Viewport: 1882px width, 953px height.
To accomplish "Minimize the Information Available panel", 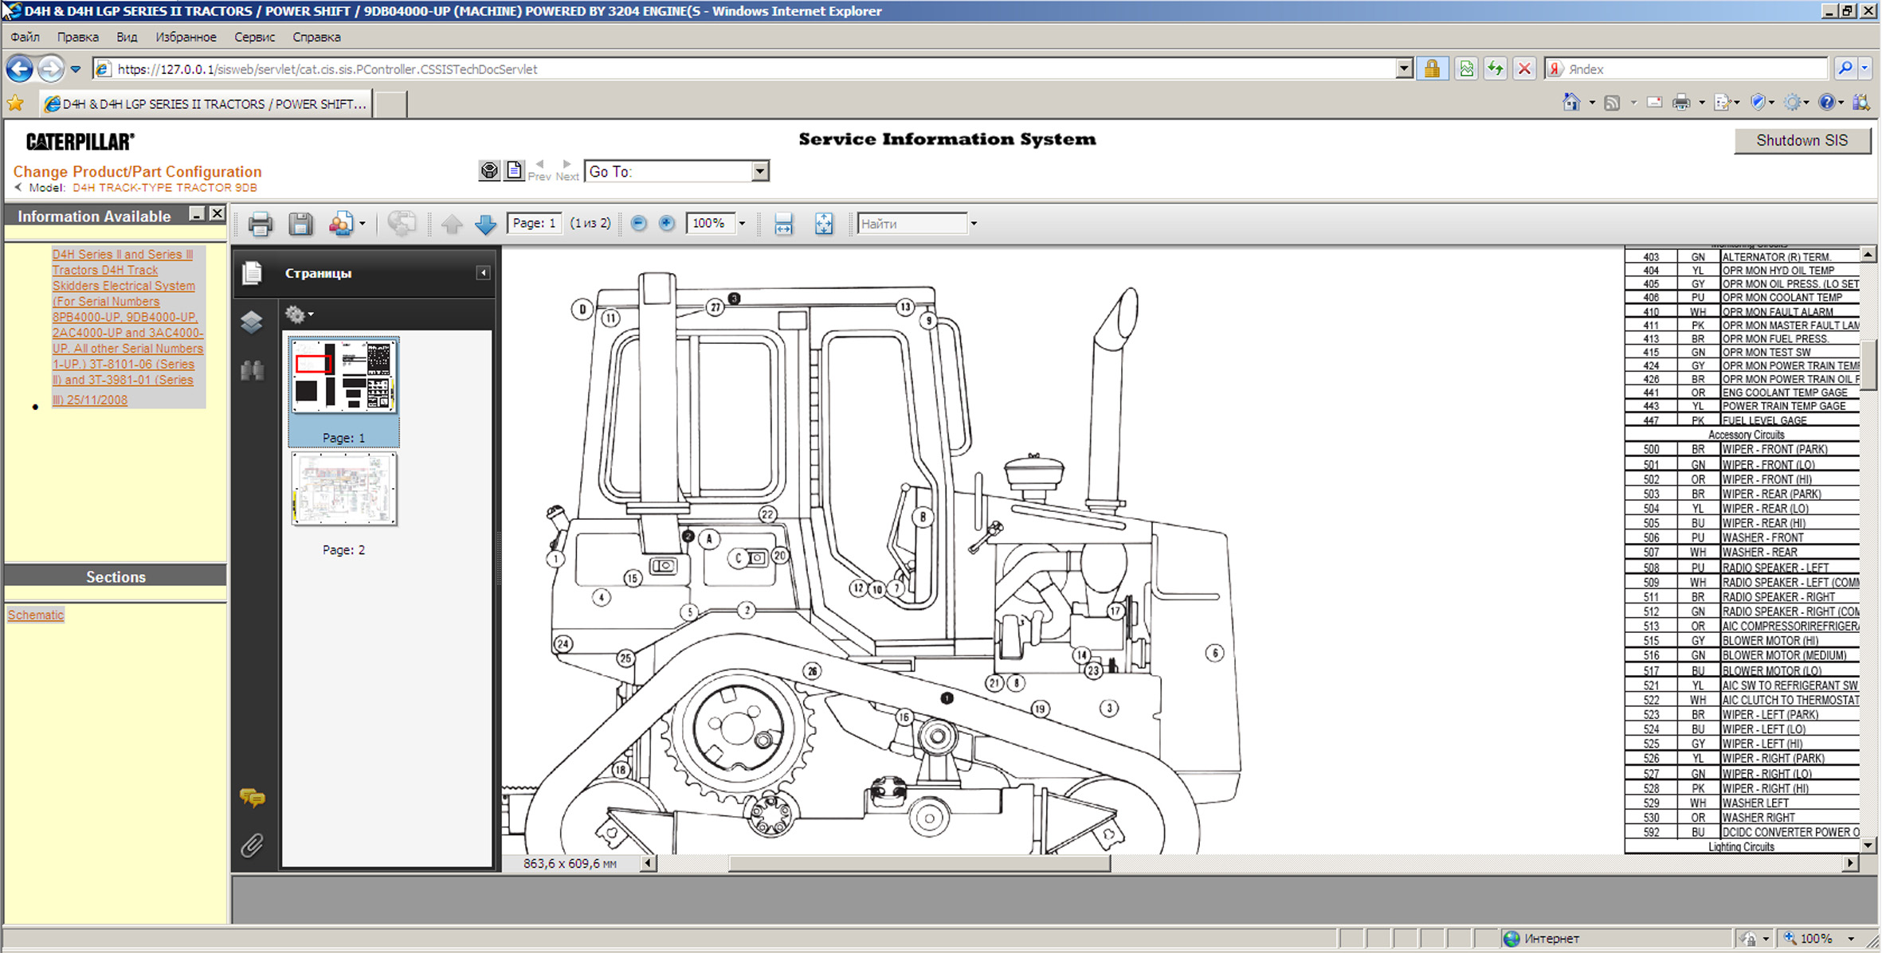I will [x=196, y=214].
